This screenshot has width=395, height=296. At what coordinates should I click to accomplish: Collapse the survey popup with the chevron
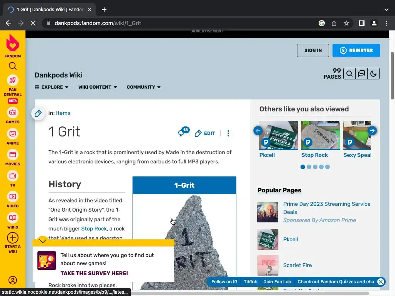43,241
